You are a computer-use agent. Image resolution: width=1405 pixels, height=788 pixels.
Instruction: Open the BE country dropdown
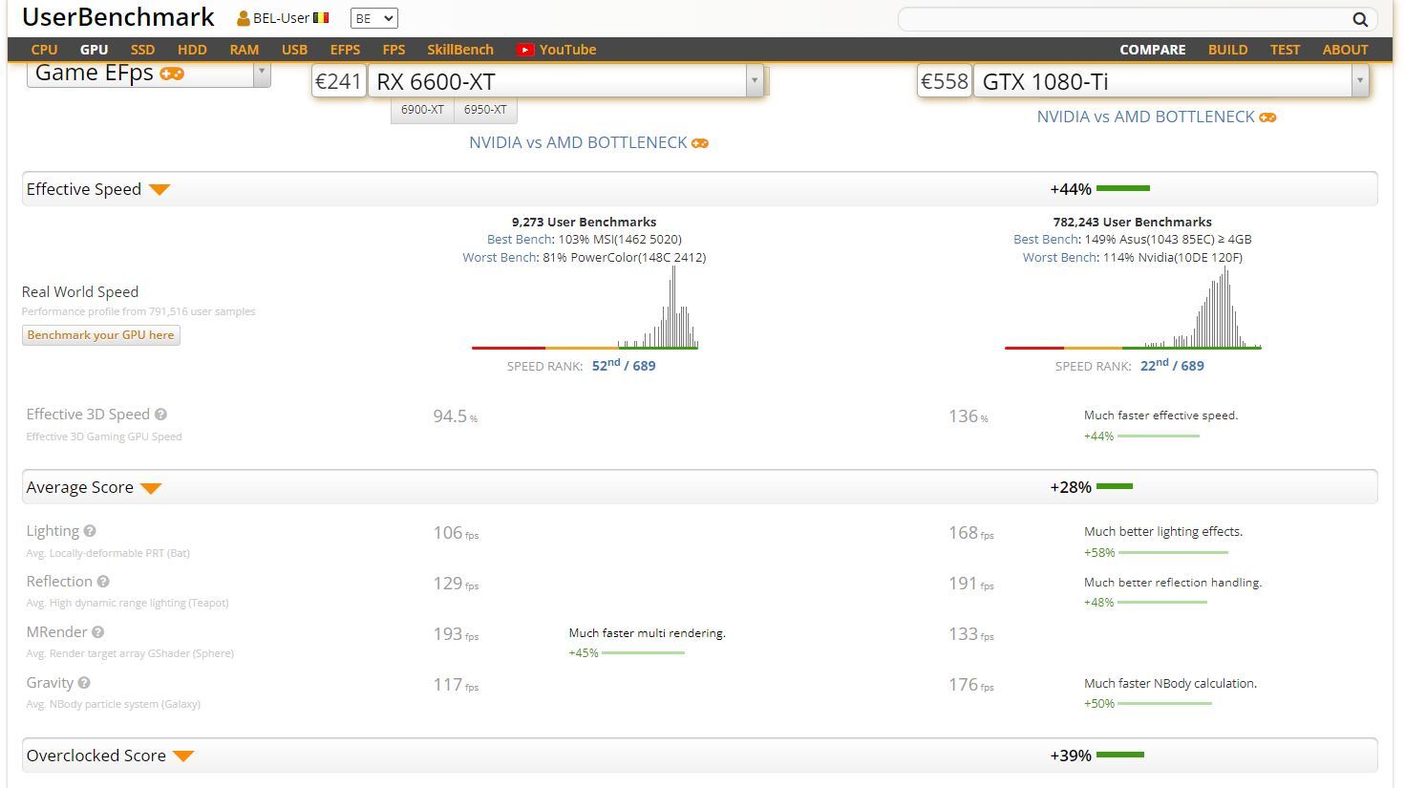tap(374, 18)
